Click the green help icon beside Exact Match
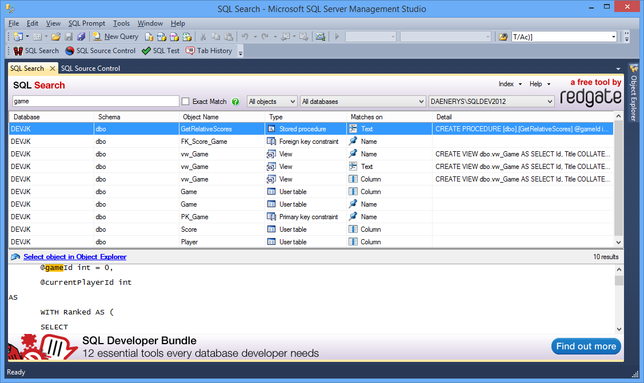 click(x=235, y=102)
